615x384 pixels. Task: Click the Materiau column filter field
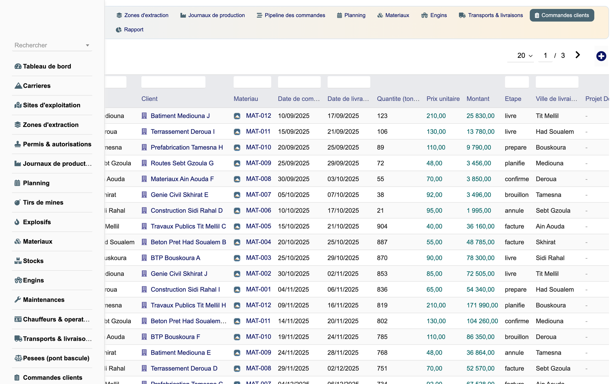click(252, 82)
